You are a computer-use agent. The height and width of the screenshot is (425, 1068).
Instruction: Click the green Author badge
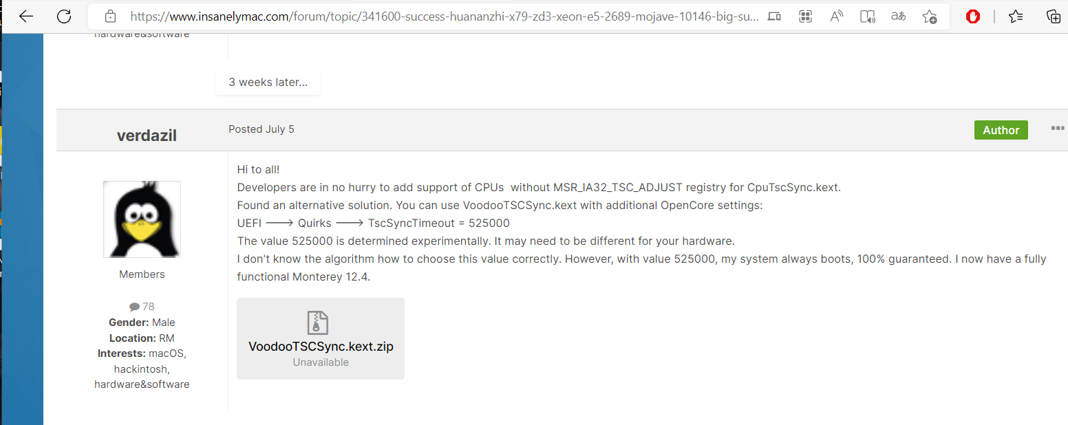click(1001, 130)
